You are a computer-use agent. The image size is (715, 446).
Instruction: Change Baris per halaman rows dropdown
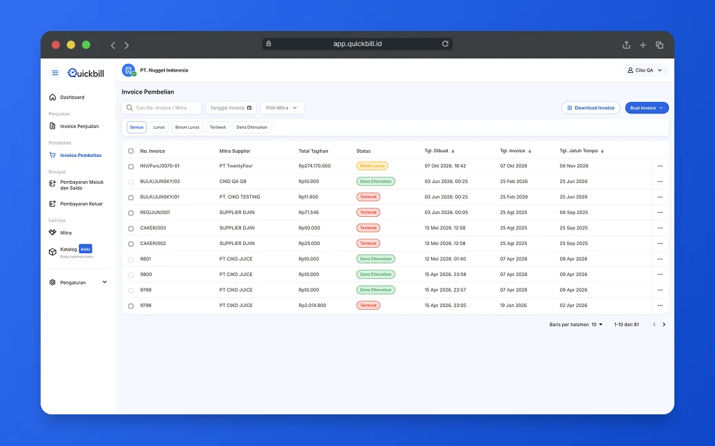[597, 324]
